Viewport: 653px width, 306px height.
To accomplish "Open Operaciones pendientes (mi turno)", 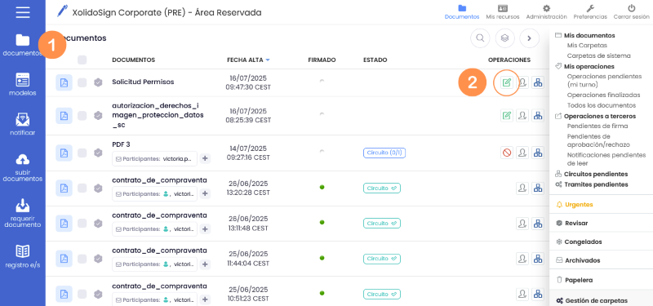I will (x=604, y=80).
